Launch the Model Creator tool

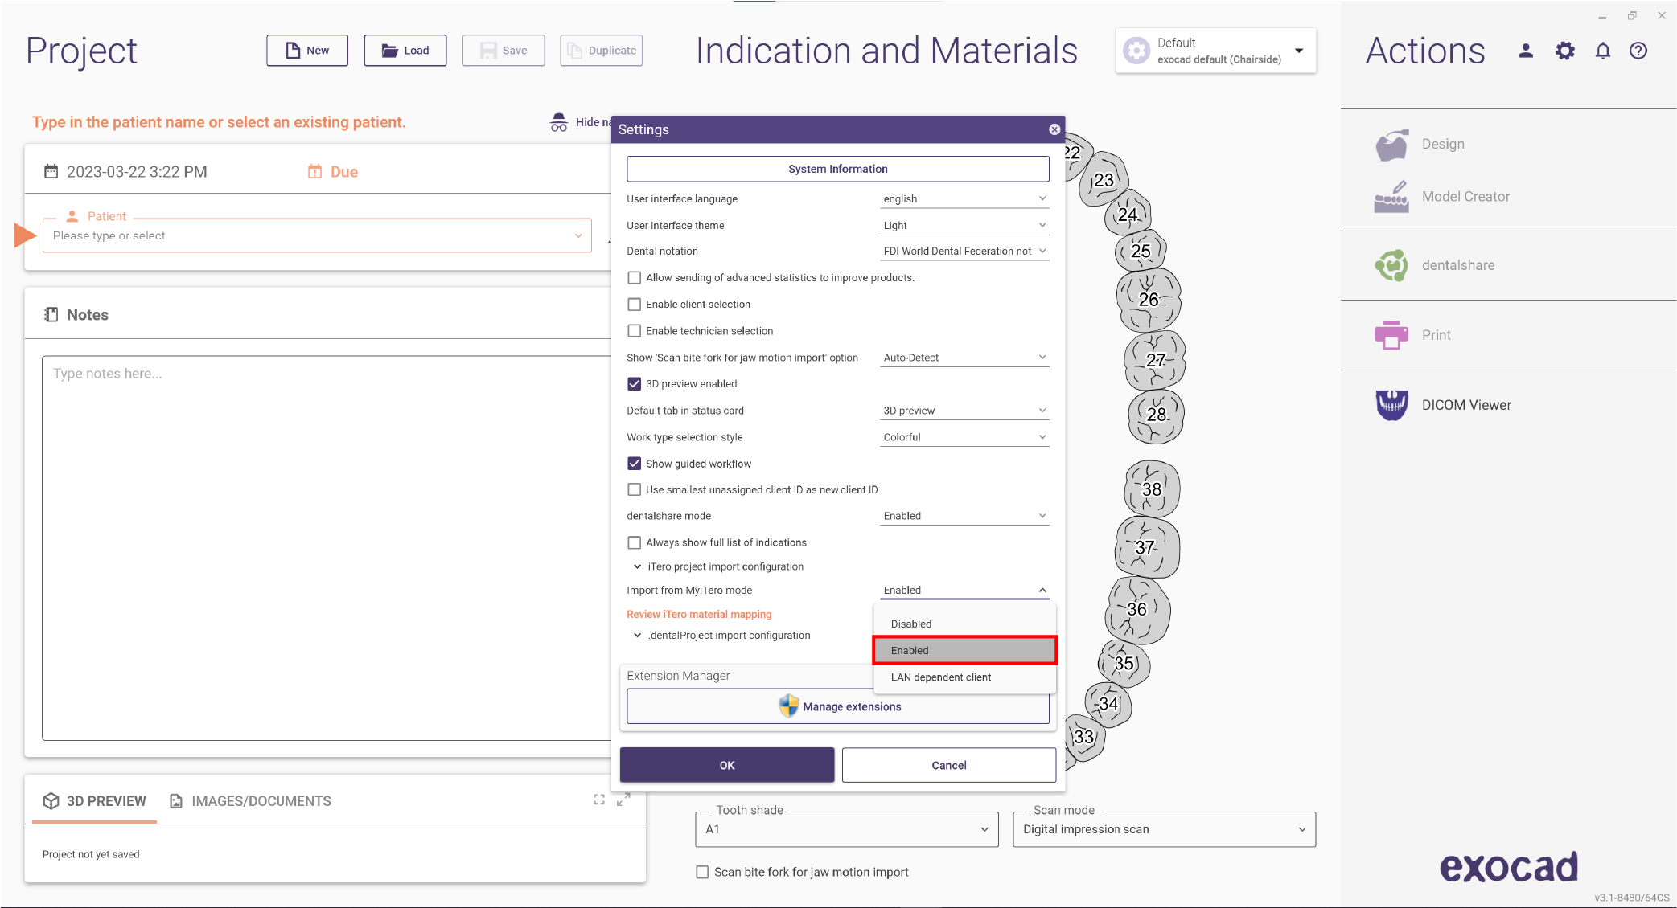1442,197
